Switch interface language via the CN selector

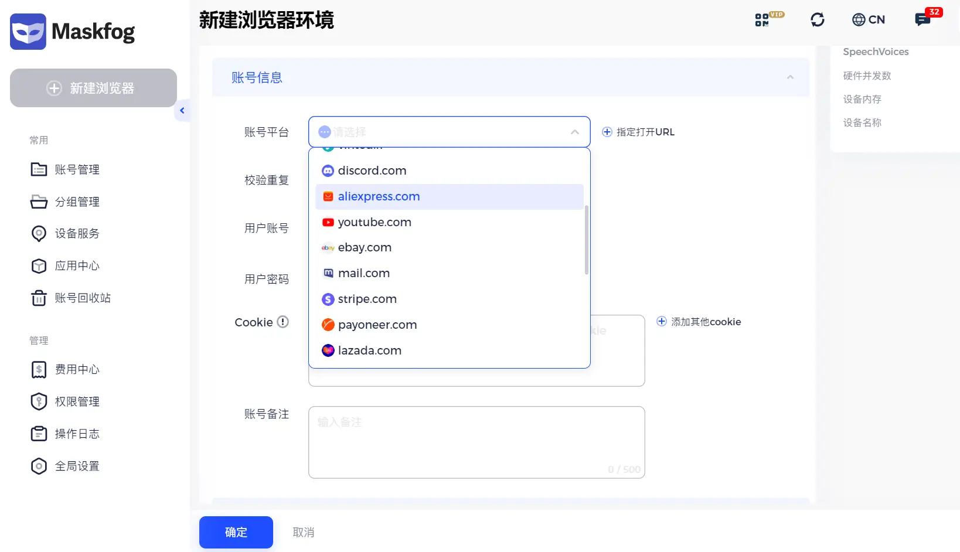(x=869, y=19)
